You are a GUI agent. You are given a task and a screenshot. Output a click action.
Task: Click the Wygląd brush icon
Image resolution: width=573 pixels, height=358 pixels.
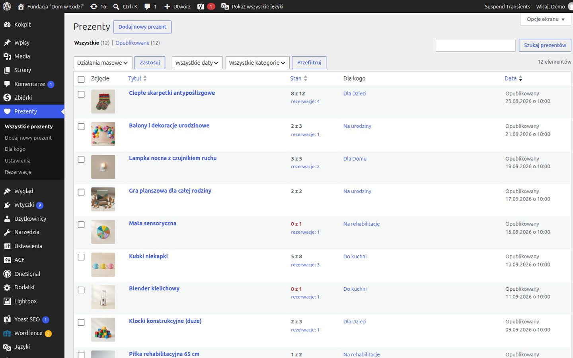pos(7,191)
